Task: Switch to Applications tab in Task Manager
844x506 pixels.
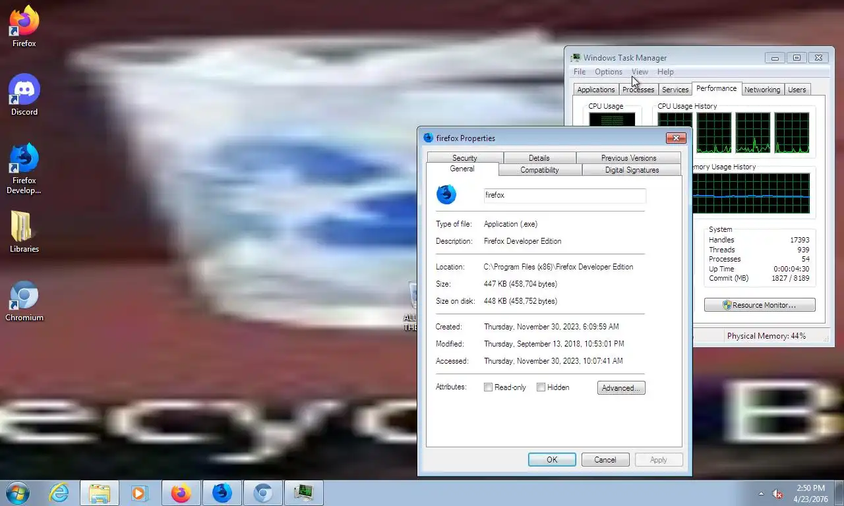Action: pyautogui.click(x=596, y=90)
